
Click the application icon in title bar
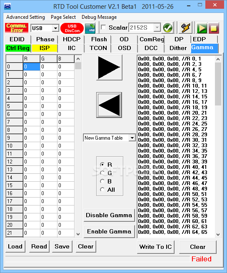(x=7, y=7)
